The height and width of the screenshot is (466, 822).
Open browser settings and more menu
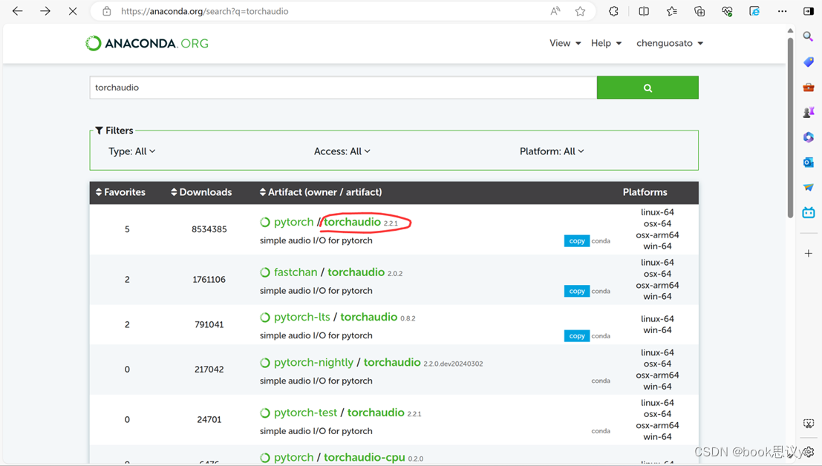coord(782,11)
